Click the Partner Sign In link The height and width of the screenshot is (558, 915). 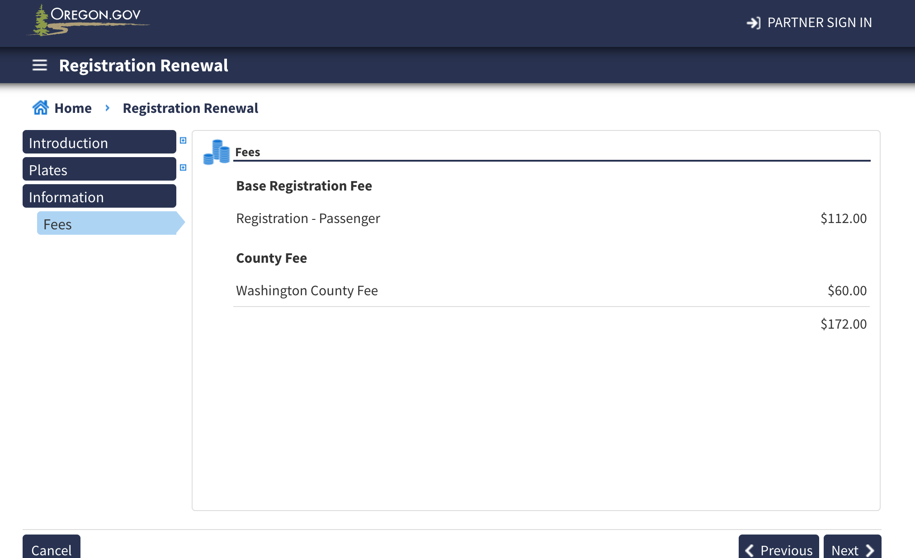coord(819,23)
